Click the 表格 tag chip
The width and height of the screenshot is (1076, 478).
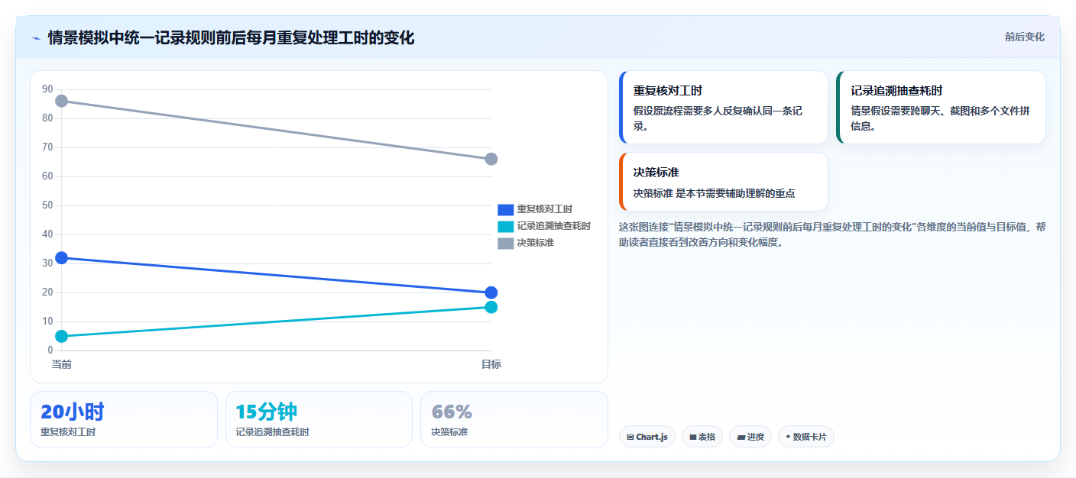702,437
